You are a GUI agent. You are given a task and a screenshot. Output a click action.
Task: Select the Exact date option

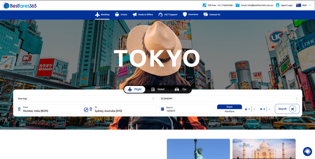tap(229, 107)
